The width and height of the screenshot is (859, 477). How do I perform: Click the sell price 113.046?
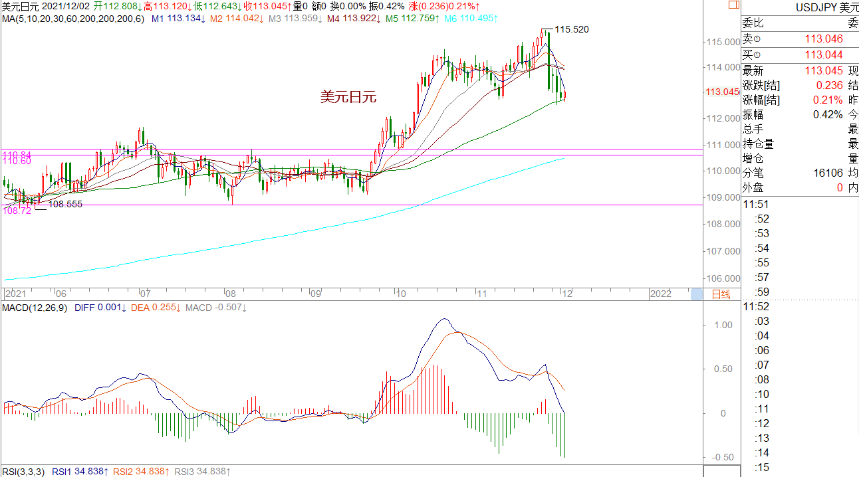823,41
